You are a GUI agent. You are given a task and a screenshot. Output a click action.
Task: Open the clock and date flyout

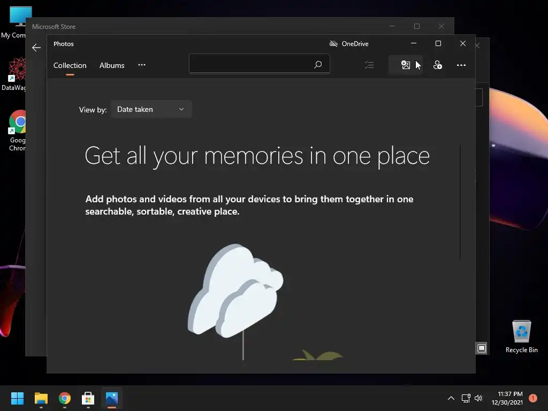[x=507, y=398]
